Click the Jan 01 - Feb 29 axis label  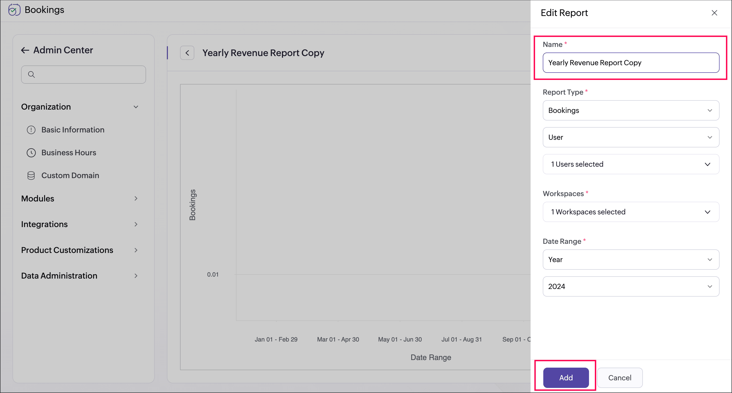tap(276, 339)
